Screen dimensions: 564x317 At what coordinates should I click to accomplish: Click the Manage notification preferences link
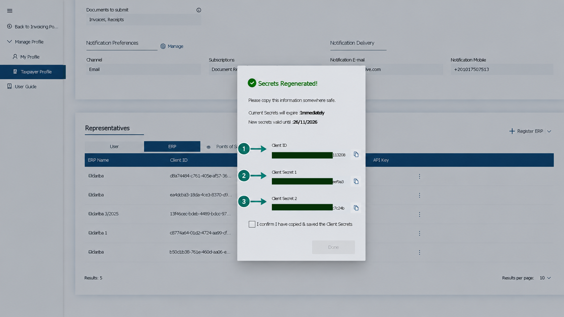point(175,46)
